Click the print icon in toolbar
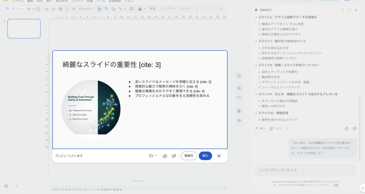365x194 pixels. 60,9
